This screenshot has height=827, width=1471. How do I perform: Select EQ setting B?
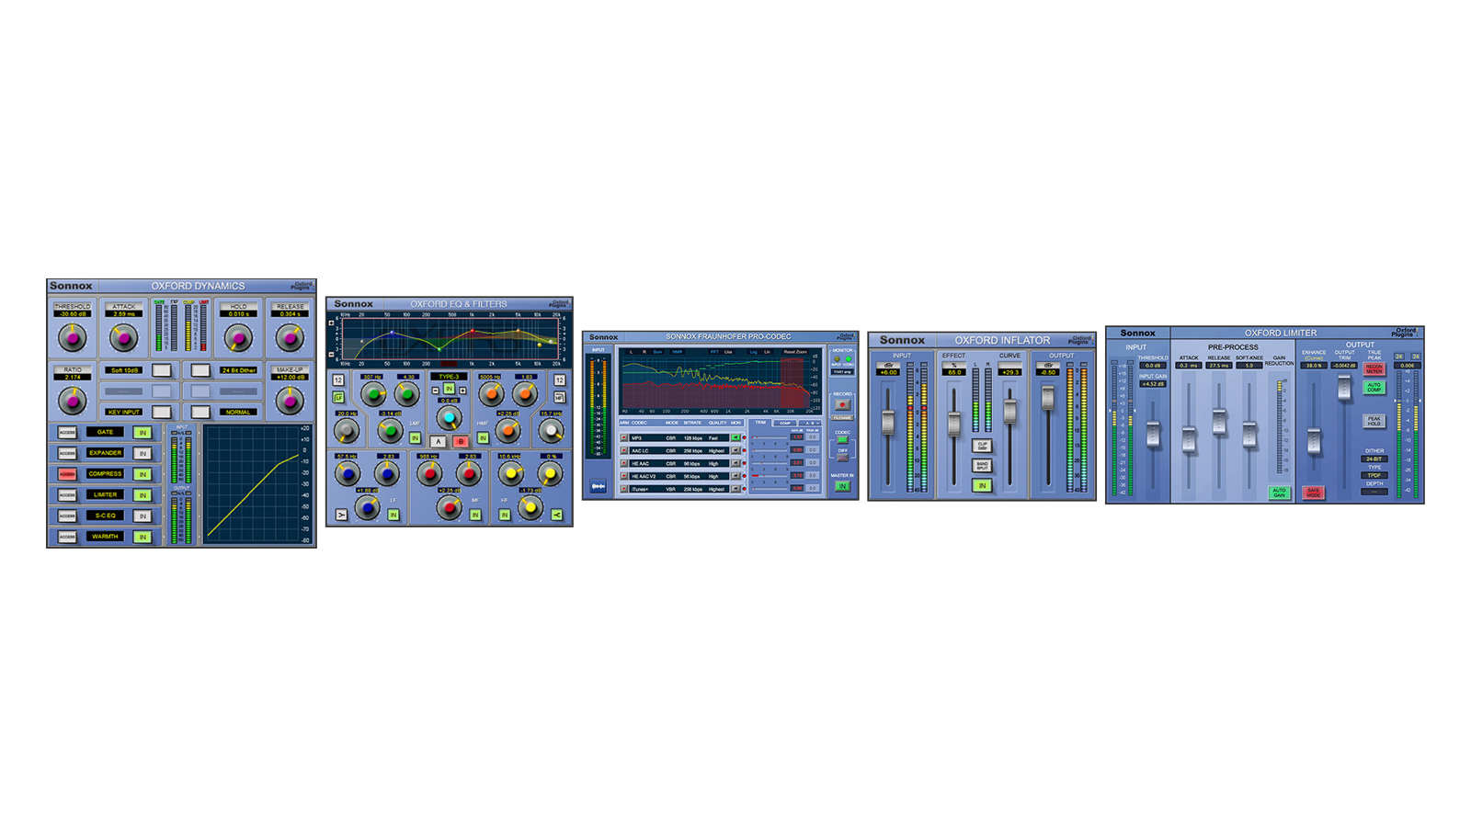click(x=462, y=442)
